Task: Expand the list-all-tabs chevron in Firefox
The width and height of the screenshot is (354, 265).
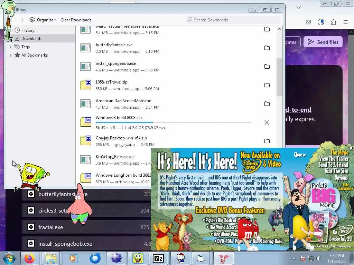Action: (x=298, y=8)
